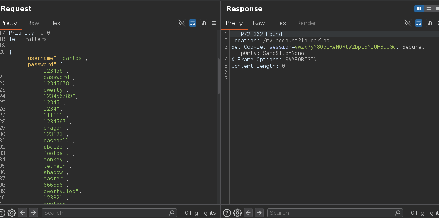This screenshot has width=439, height=218.
Task: Open help icon under Request panel
Action: coord(2,213)
